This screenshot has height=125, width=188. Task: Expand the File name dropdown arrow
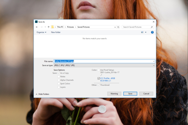point(154,61)
